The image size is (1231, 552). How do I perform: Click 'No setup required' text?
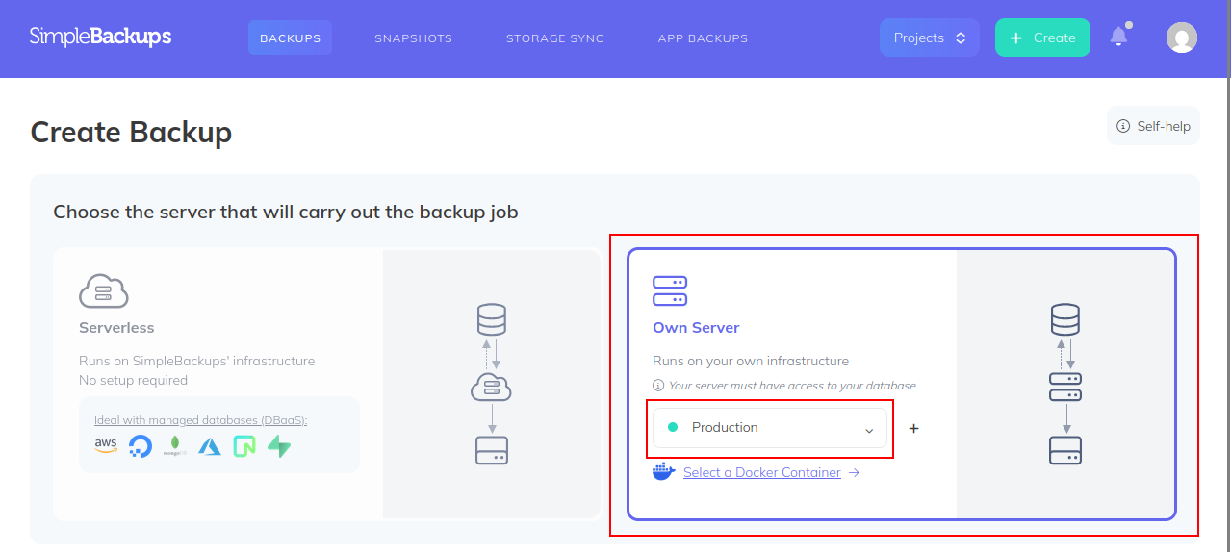(133, 381)
